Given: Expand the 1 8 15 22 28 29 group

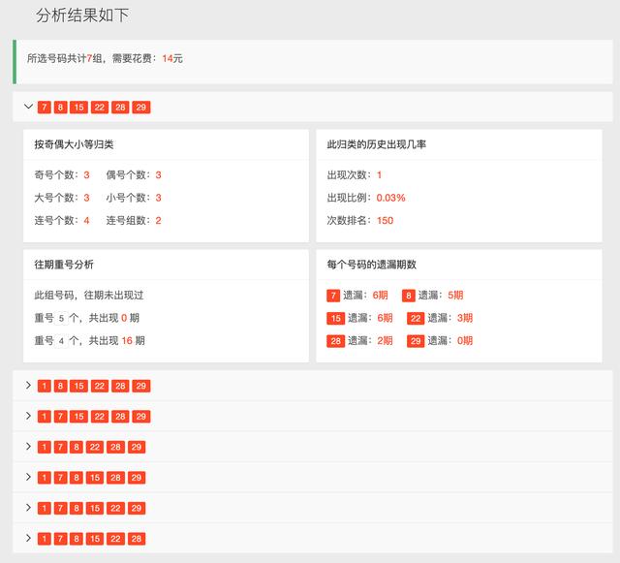Looking at the screenshot, I should [x=29, y=386].
